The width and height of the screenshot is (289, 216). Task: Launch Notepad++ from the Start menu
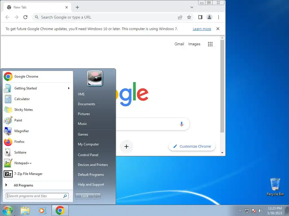(x=38, y=163)
